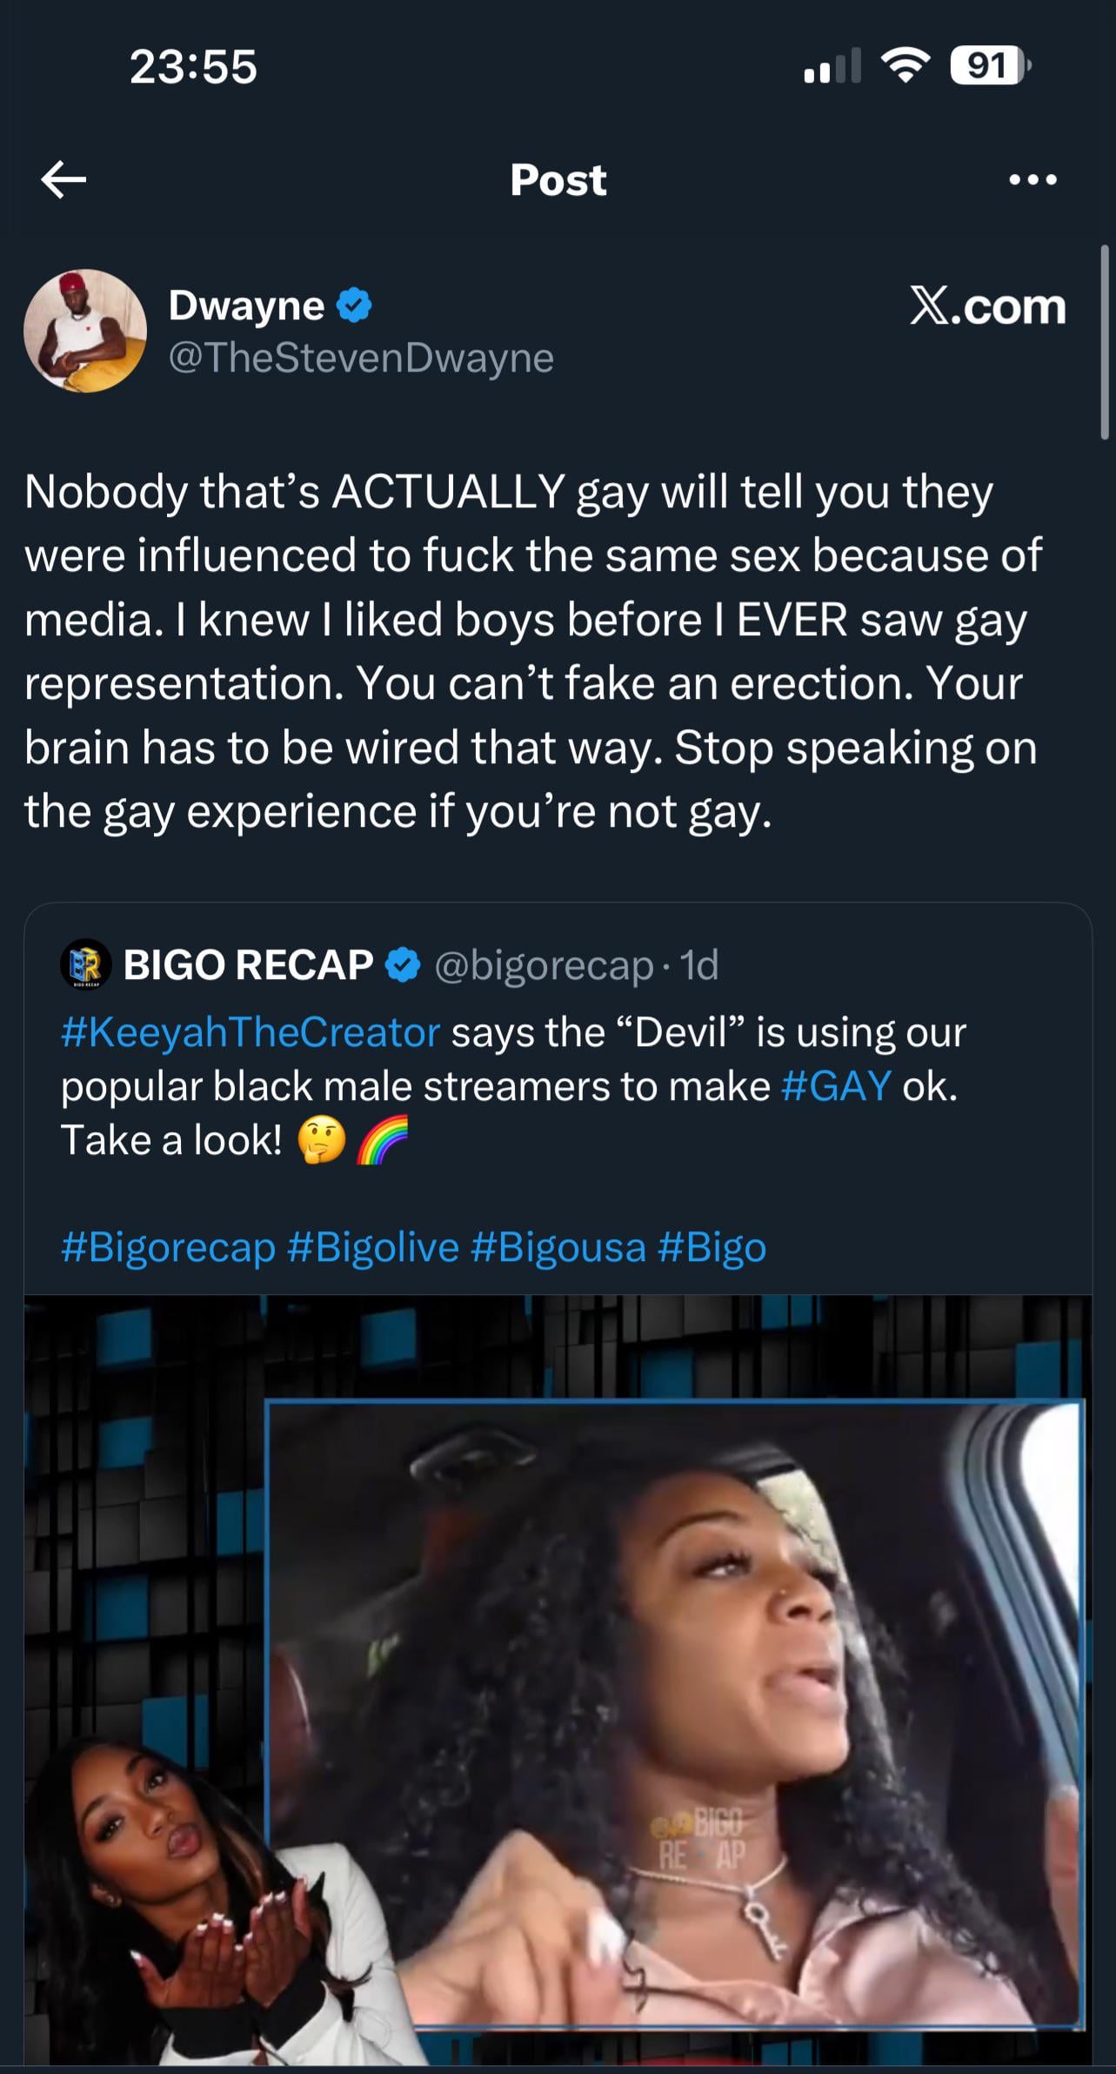Open the @bigorecap handle
1116x2074 pixels.
[x=544, y=965]
